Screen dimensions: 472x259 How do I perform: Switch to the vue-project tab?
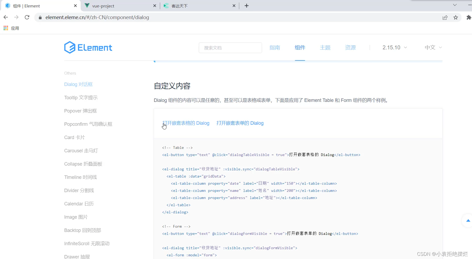121,6
